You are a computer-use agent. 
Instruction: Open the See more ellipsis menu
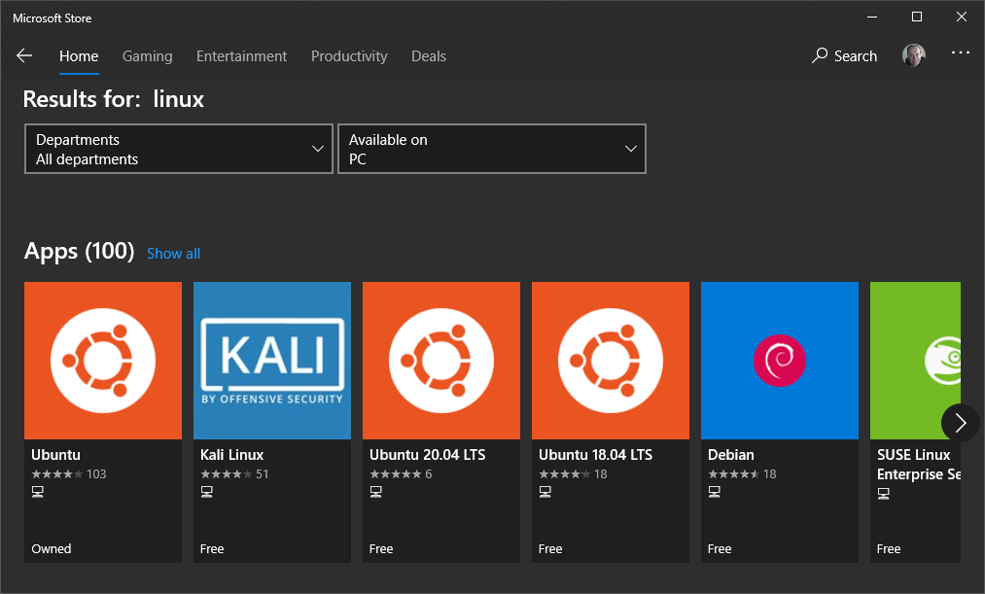point(961,55)
